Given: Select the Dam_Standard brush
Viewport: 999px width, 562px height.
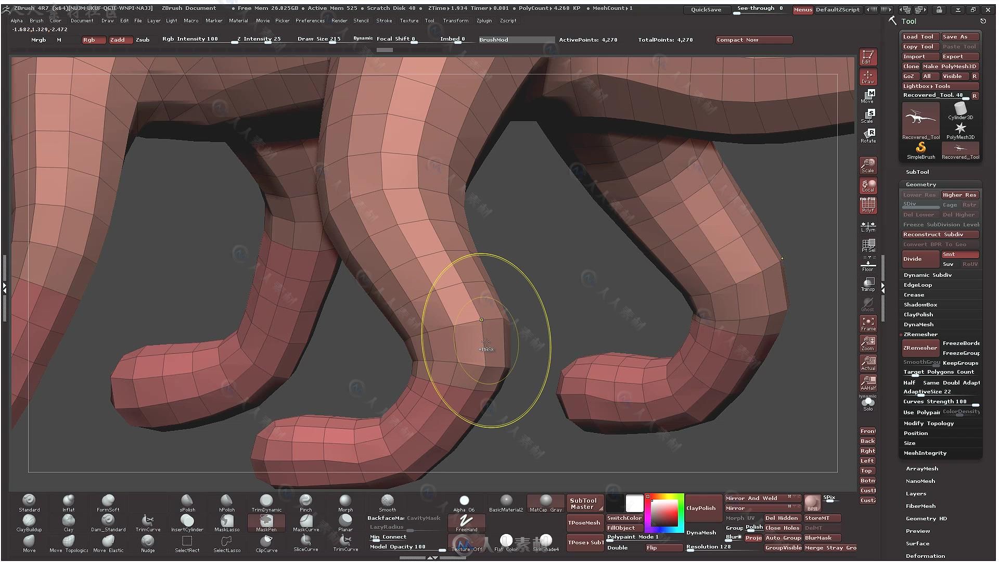Looking at the screenshot, I should point(108,522).
